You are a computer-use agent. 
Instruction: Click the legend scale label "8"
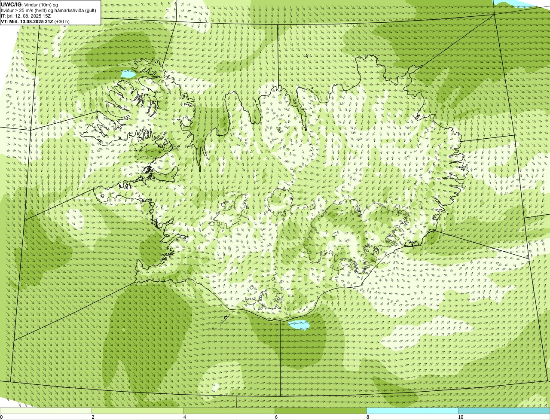tap(367, 417)
